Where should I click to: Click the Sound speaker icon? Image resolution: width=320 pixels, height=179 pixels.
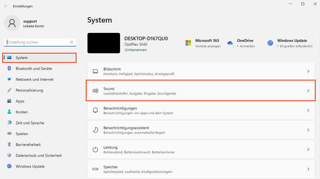click(x=95, y=91)
